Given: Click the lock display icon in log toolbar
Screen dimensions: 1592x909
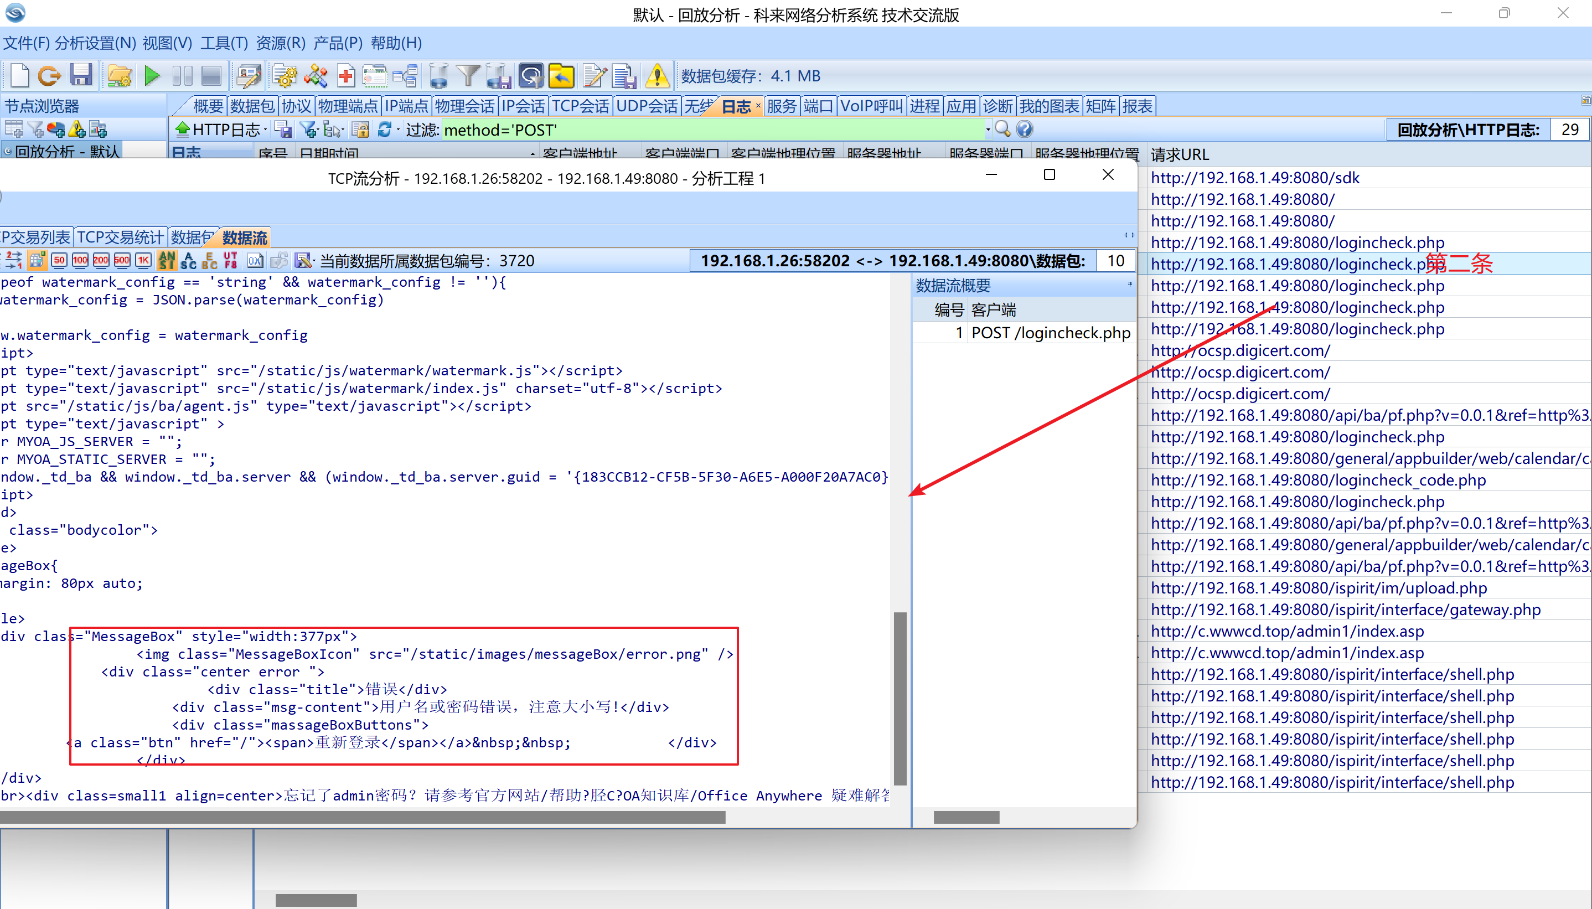Looking at the screenshot, I should click(x=360, y=129).
